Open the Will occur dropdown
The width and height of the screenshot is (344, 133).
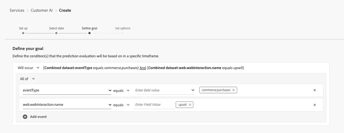tap(28, 68)
